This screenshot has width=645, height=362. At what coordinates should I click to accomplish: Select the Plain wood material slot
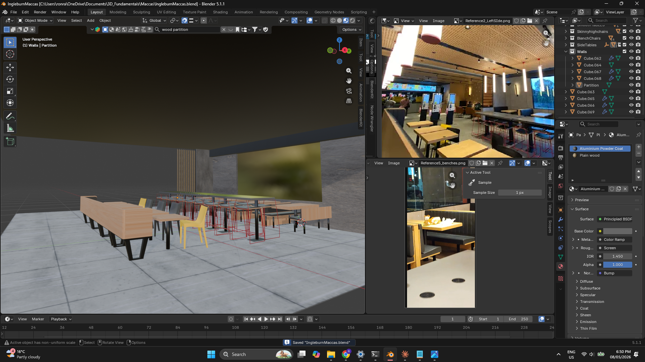point(600,155)
